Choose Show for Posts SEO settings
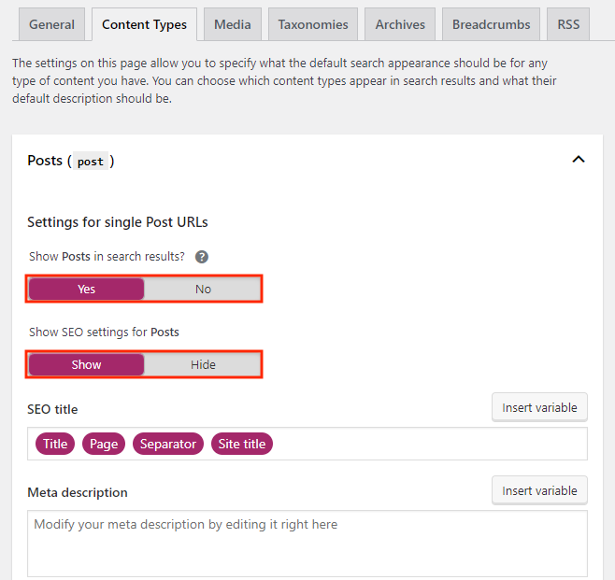The height and width of the screenshot is (580, 615). (86, 364)
